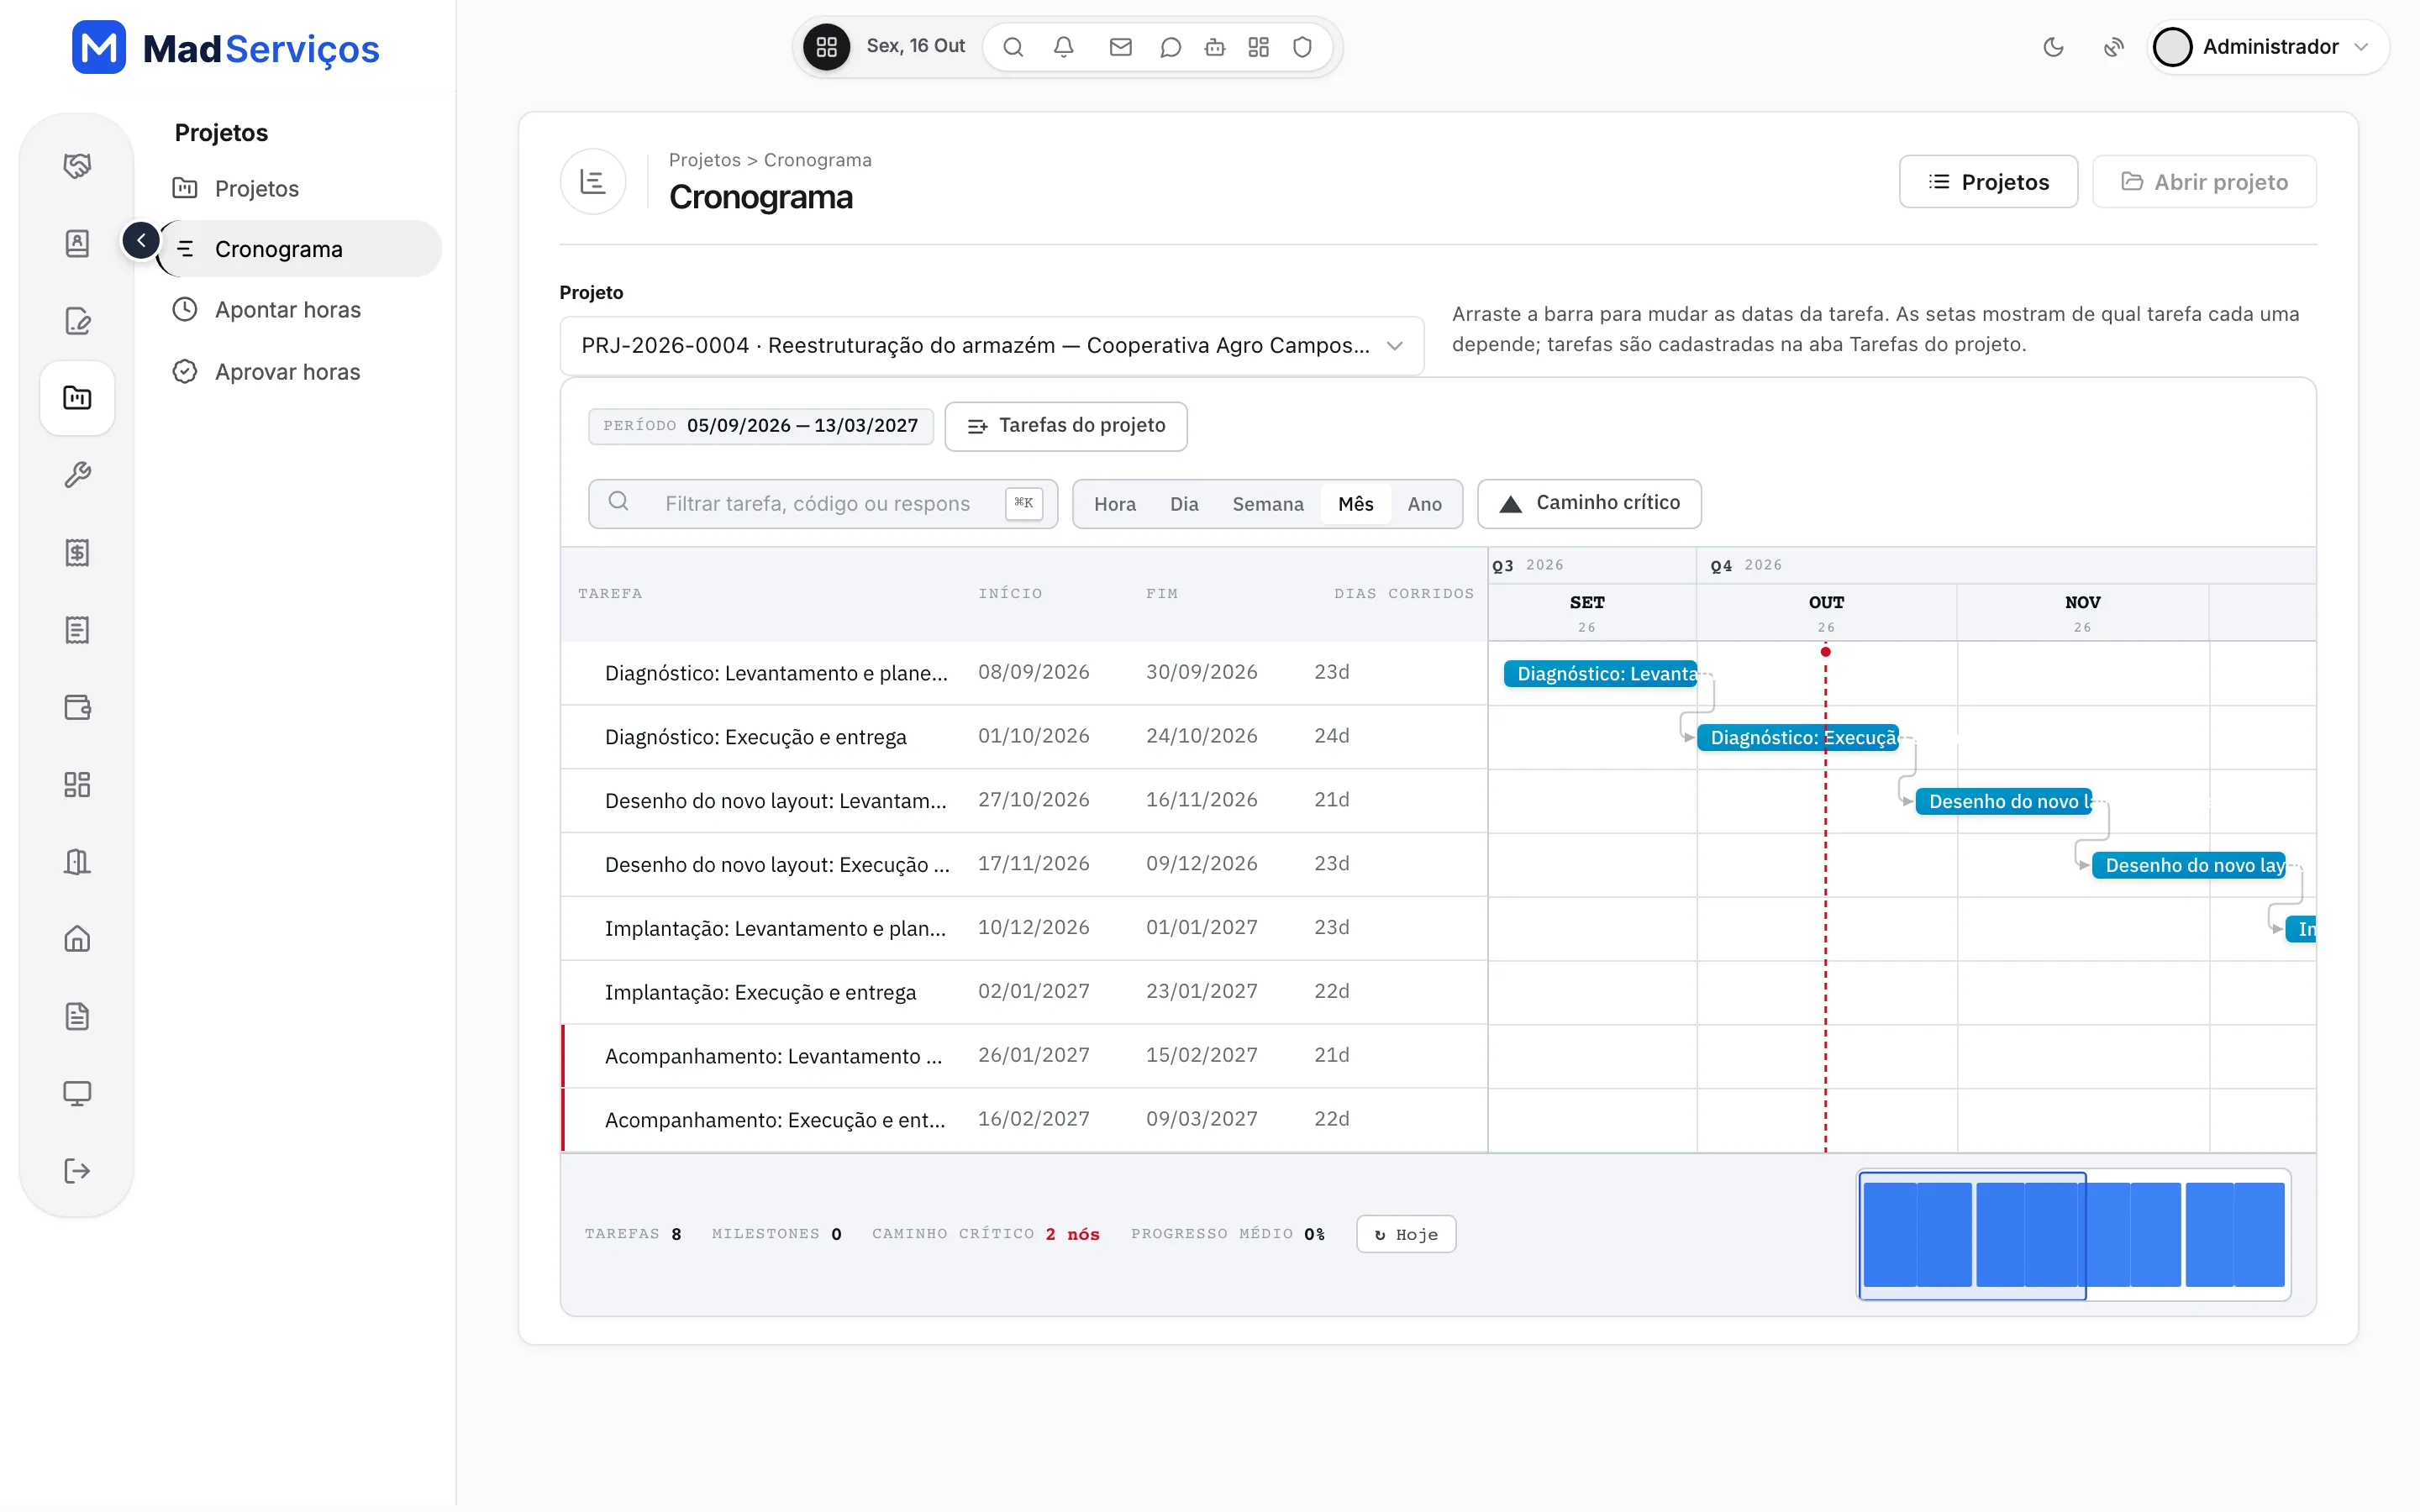
Task: Click the minimap viewport window in the overview
Action: pyautogui.click(x=1972, y=1235)
